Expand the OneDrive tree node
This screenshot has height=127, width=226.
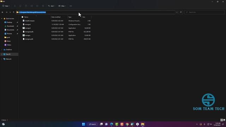click(2, 49)
